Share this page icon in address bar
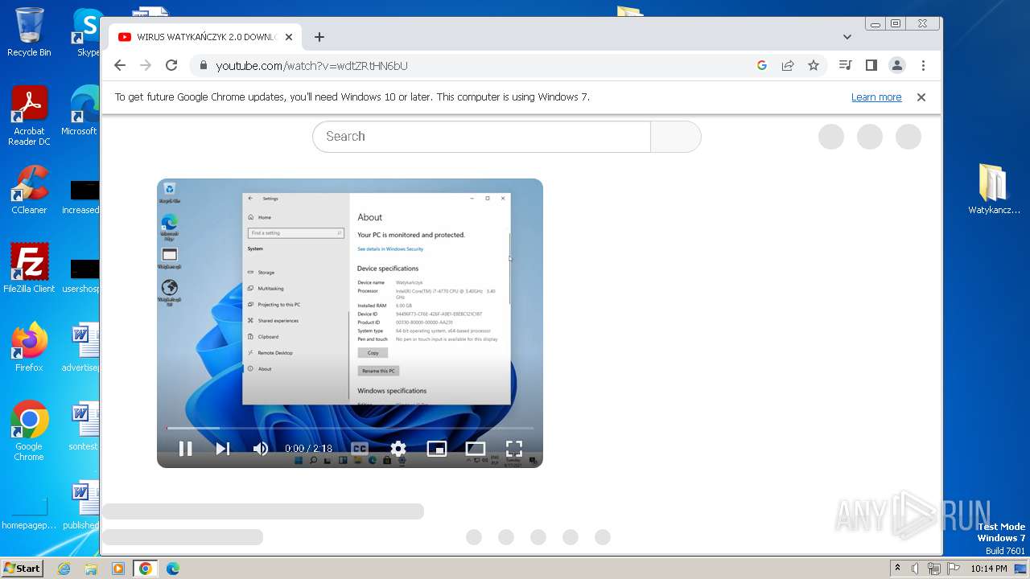This screenshot has width=1030, height=579. (x=788, y=65)
